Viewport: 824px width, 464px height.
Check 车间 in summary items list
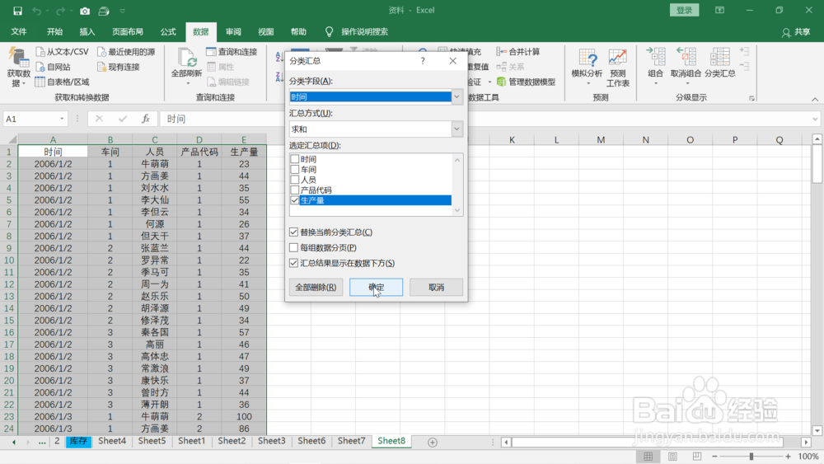[295, 169]
